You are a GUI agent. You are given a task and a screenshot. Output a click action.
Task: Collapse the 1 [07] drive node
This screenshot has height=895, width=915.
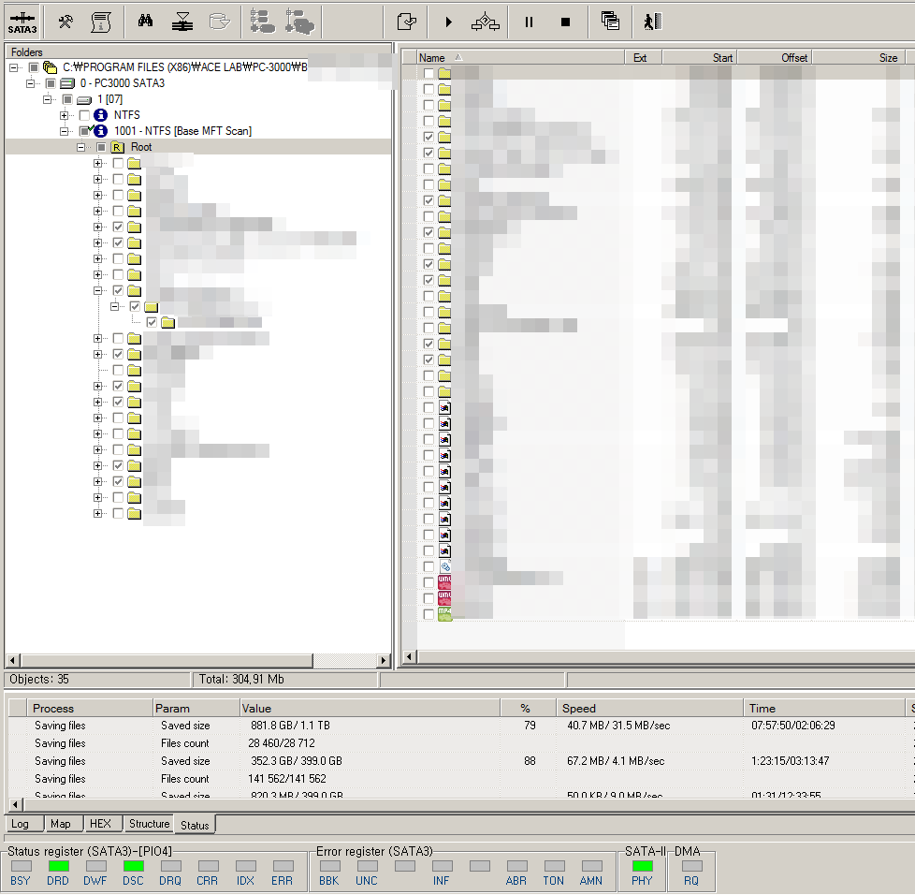[48, 99]
